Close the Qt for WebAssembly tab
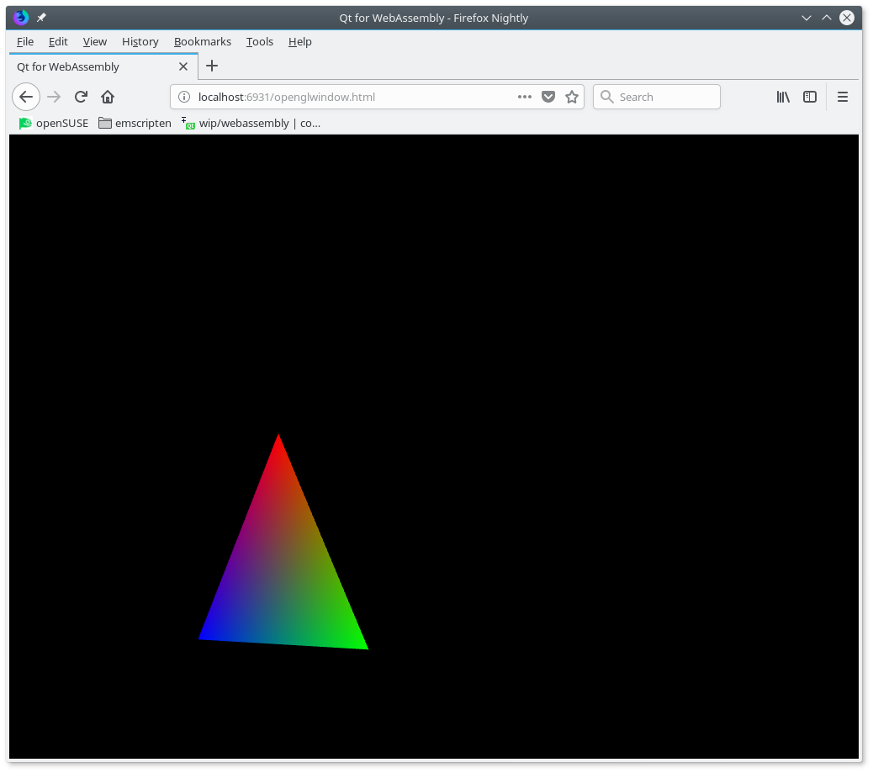Screen dimensions: 873x773 [x=183, y=66]
